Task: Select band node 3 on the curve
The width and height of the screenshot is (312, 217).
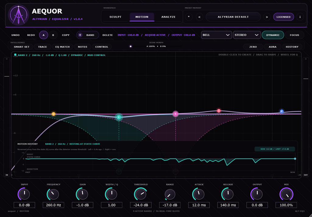Action: (219, 111)
